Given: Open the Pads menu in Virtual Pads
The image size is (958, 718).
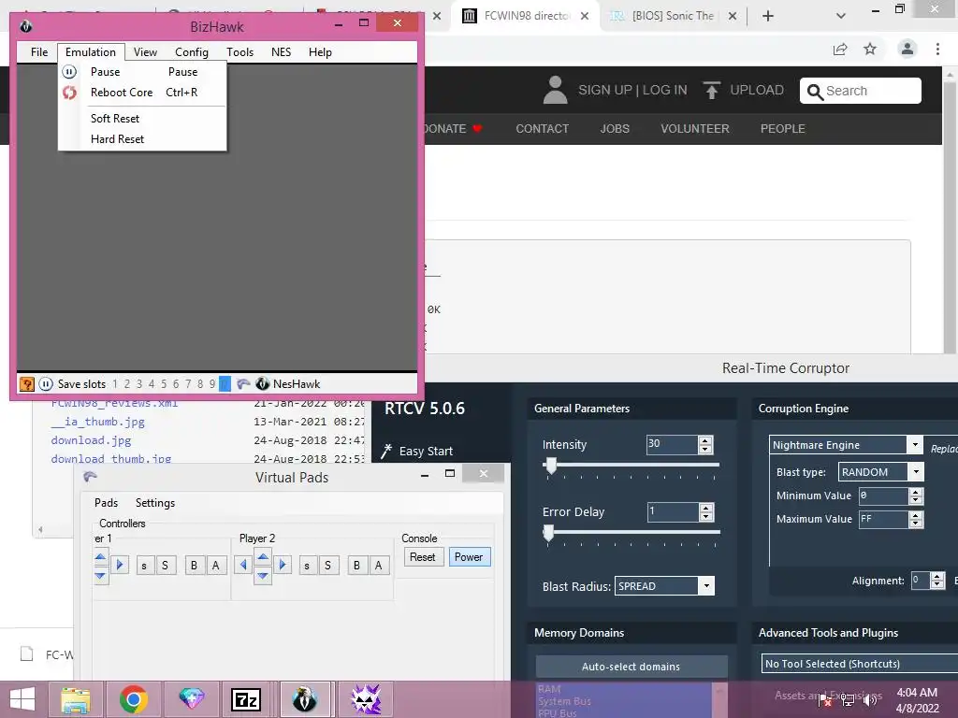Looking at the screenshot, I should [x=107, y=502].
